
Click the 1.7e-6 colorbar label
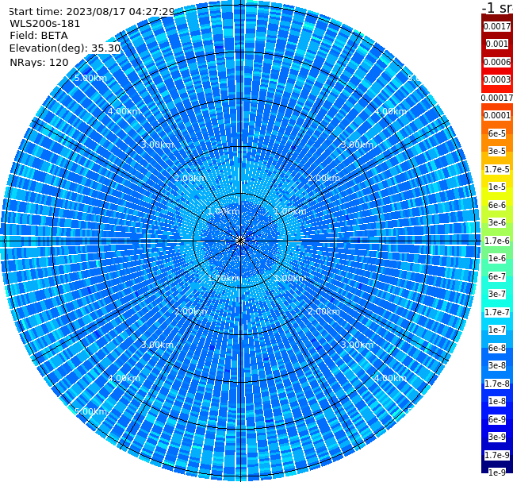coord(497,241)
